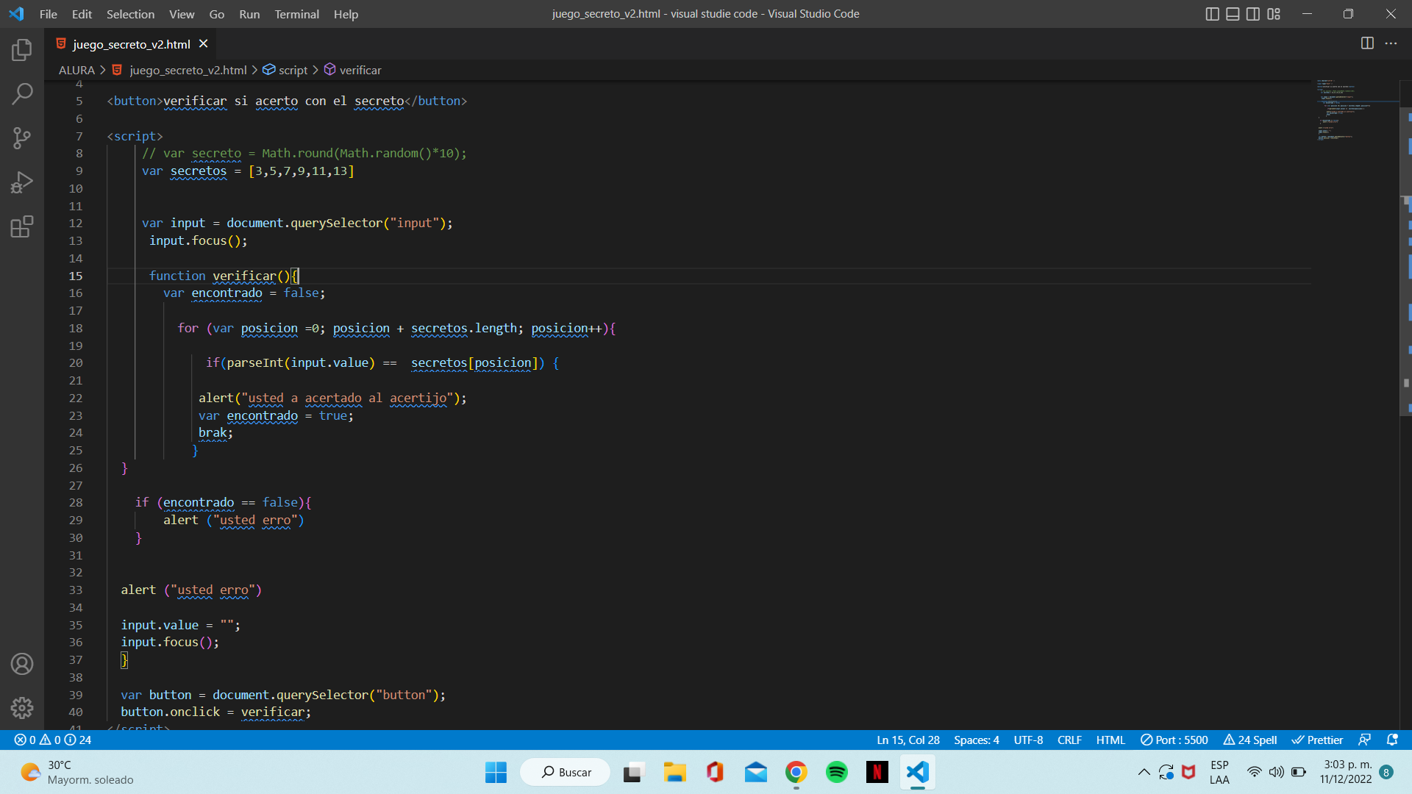Open the Explorer view in activity bar
The image size is (1412, 794).
point(22,50)
